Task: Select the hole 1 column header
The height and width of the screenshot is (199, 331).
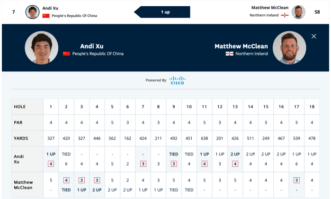Action: [51, 107]
